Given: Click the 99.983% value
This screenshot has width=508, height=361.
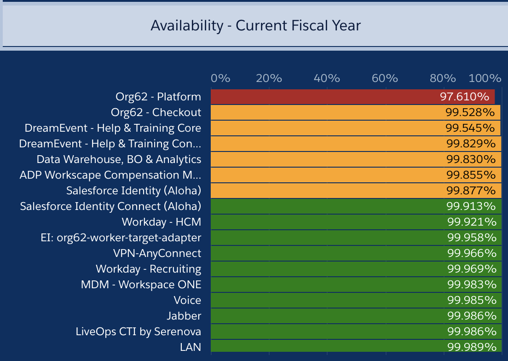Looking at the screenshot, I should [472, 285].
